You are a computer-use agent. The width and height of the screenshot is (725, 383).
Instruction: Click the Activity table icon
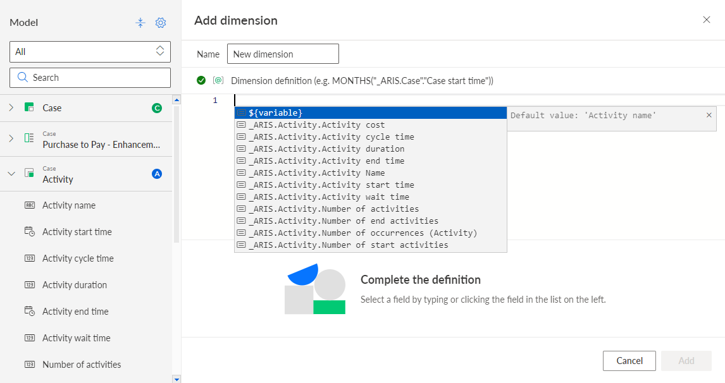[x=29, y=173]
